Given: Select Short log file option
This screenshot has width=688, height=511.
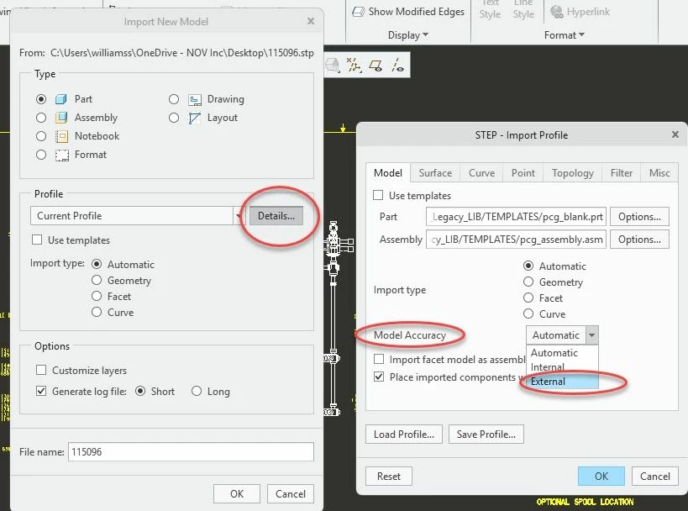Looking at the screenshot, I should pyautogui.click(x=140, y=391).
